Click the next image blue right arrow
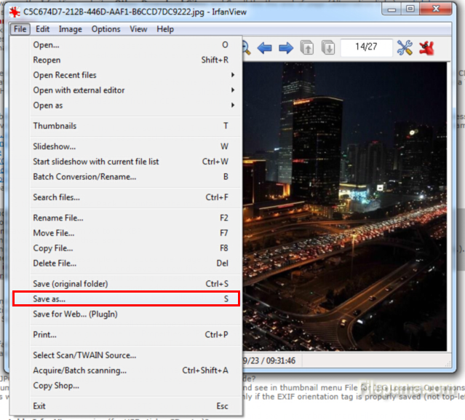Viewport: 465px width, 420px height. pyautogui.click(x=286, y=48)
